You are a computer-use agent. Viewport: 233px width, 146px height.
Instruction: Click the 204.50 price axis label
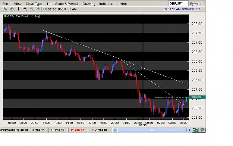pos(197,90)
